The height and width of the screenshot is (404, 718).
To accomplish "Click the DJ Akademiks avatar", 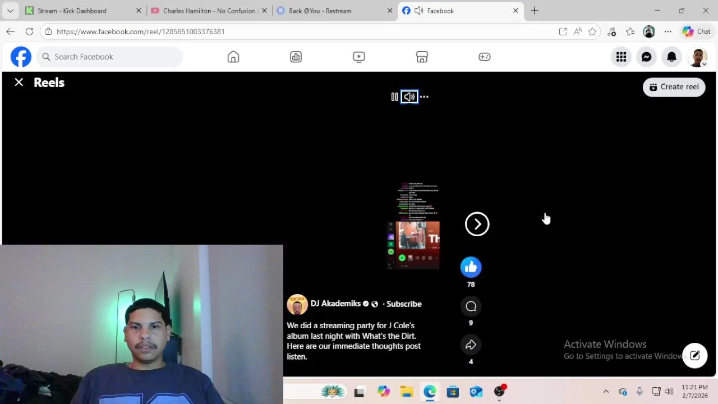I will tap(297, 305).
